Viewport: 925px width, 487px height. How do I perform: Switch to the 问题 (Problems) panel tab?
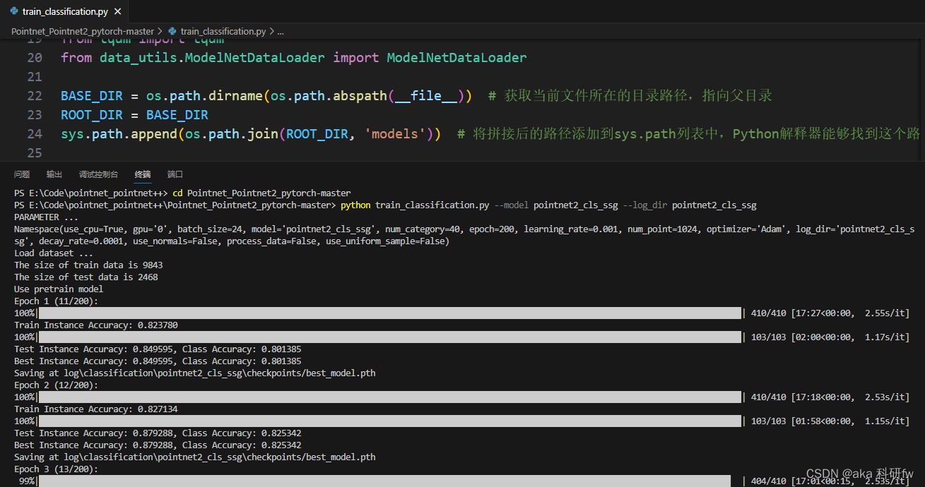(22, 174)
